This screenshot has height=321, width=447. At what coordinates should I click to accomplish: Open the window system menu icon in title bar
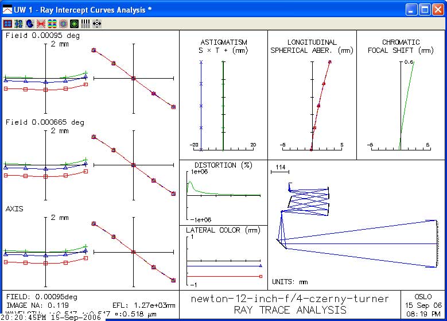8,9
